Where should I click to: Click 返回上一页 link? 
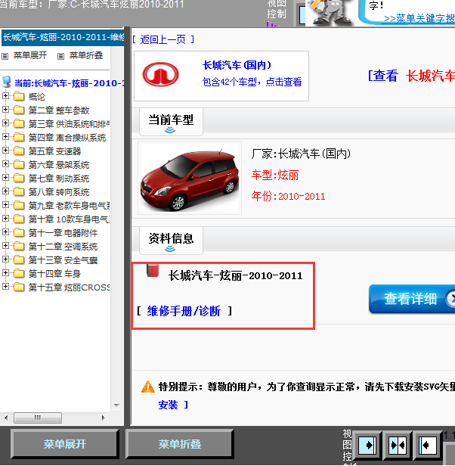click(x=163, y=39)
